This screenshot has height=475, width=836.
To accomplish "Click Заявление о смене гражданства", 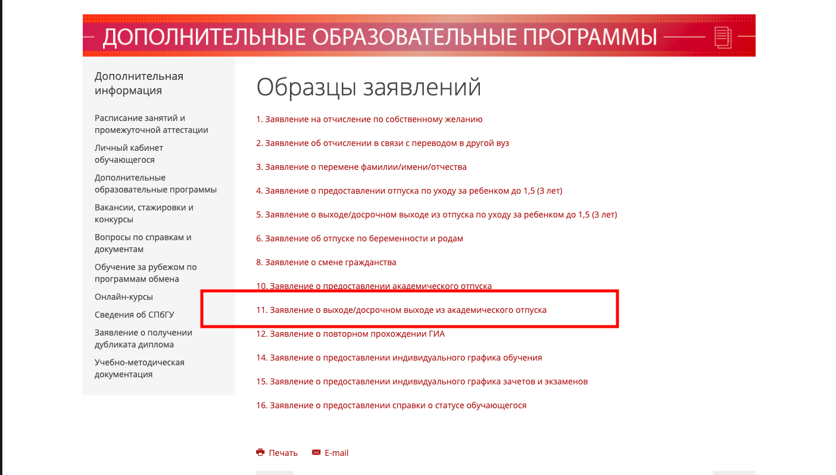I will click(x=326, y=262).
